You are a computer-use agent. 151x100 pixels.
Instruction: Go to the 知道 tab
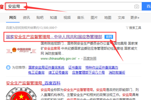[x=53, y=18]
